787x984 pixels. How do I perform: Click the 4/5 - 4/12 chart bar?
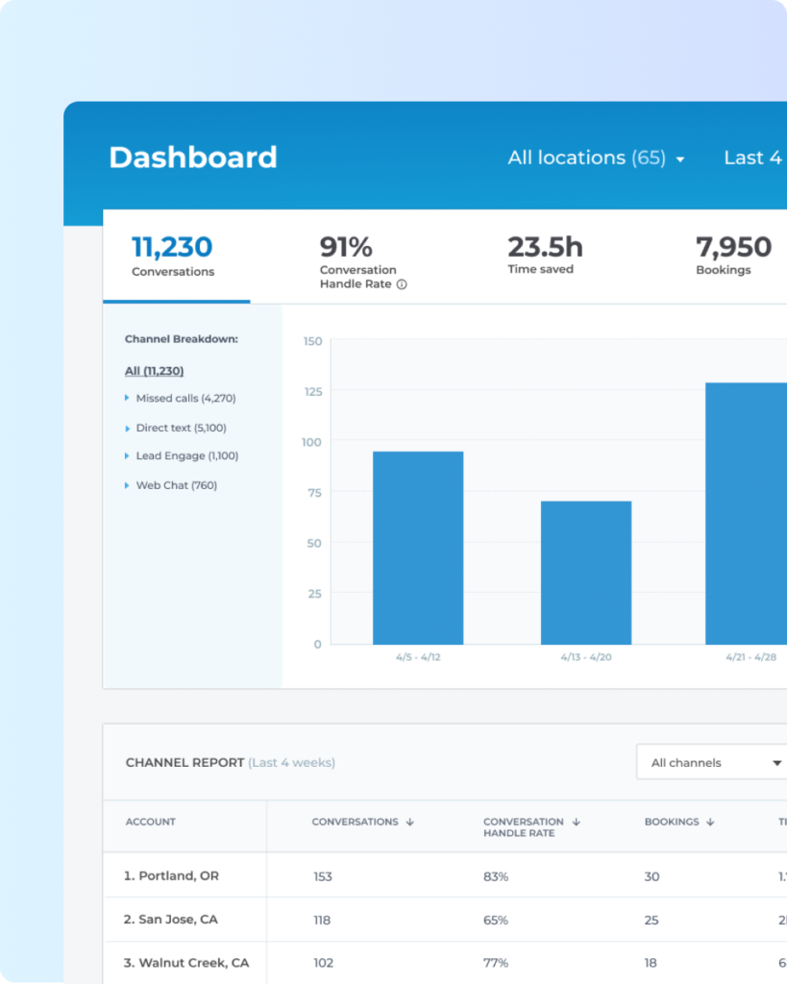pyautogui.click(x=418, y=548)
